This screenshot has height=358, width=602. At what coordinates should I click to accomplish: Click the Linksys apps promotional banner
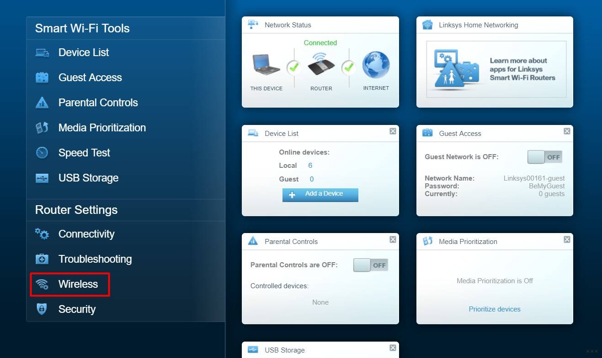click(496, 69)
